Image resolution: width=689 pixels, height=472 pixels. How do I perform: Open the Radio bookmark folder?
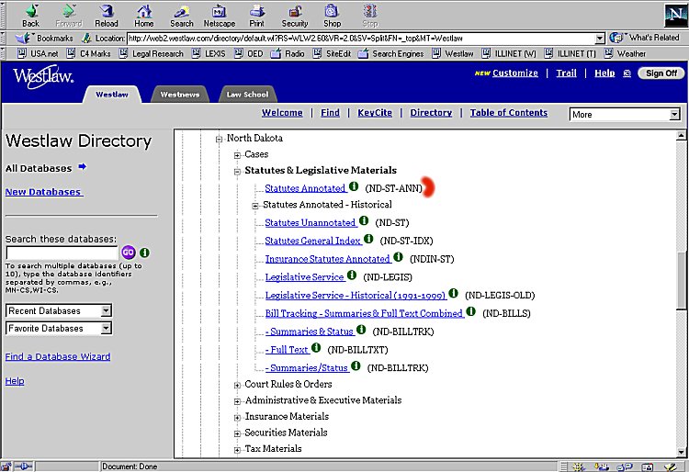click(288, 53)
